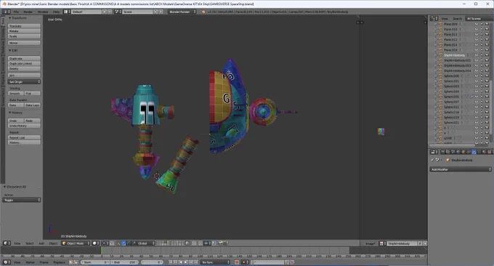Viewport: 494px width, 266px height.
Task: Click the Smooth shading button
Action: click(x=16, y=93)
